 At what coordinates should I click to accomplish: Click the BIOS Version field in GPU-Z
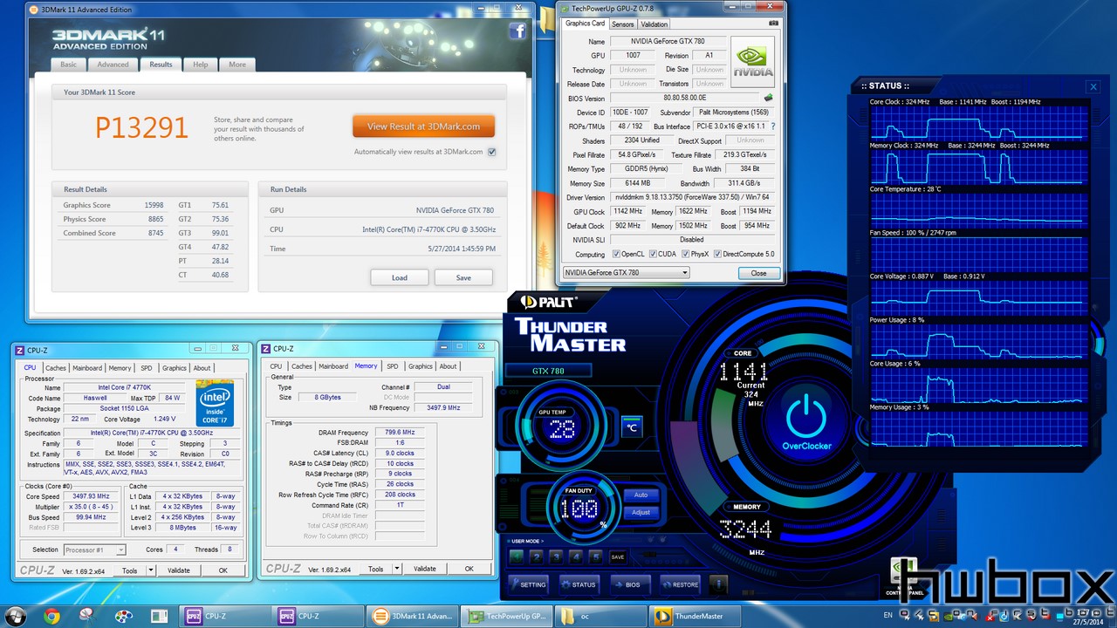pos(683,99)
